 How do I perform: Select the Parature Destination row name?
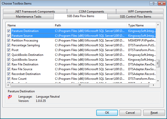pos(25,31)
